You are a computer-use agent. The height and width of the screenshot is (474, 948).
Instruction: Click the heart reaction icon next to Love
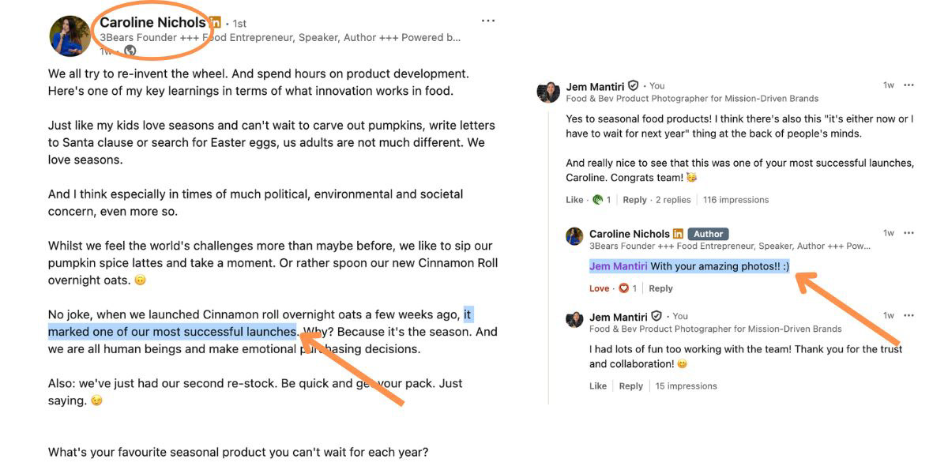(x=623, y=288)
